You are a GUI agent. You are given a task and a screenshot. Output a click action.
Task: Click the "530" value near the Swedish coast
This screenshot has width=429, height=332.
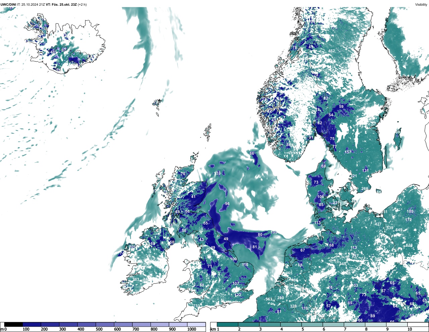(x=356, y=91)
